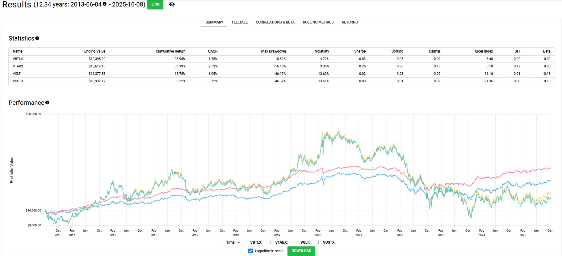Toggle the crossed-out eye visibility icon
The width and height of the screenshot is (562, 256).
tap(172, 4)
